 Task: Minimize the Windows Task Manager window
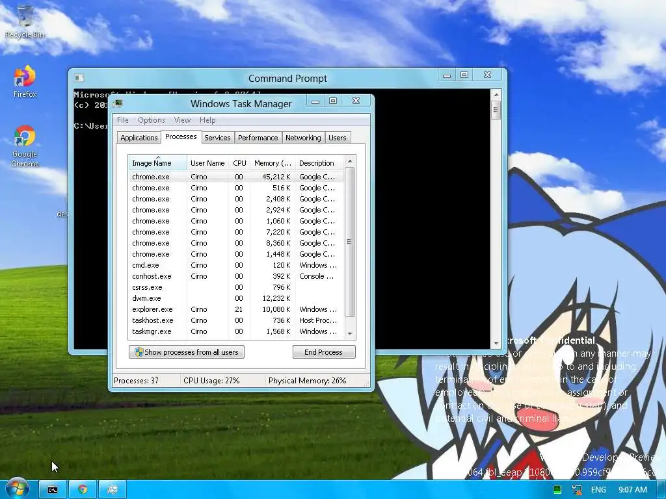coord(315,101)
